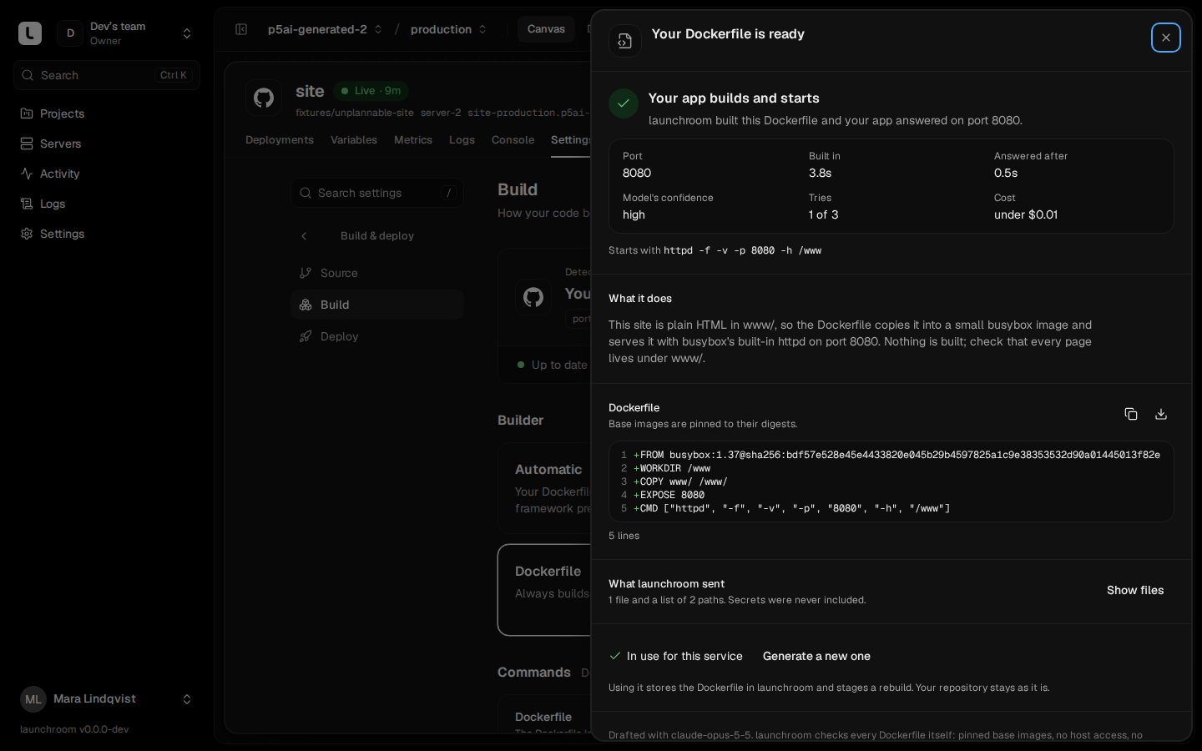Image resolution: width=1202 pixels, height=751 pixels.
Task: Open Servers in the sidebar
Action: pyautogui.click(x=107, y=144)
